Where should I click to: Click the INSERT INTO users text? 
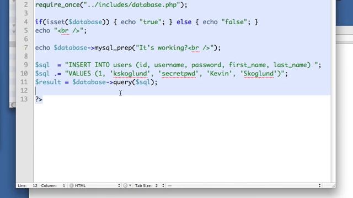pyautogui.click(x=100, y=65)
